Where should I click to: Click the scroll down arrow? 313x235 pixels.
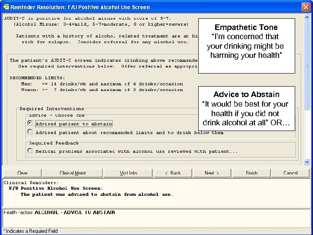307,162
